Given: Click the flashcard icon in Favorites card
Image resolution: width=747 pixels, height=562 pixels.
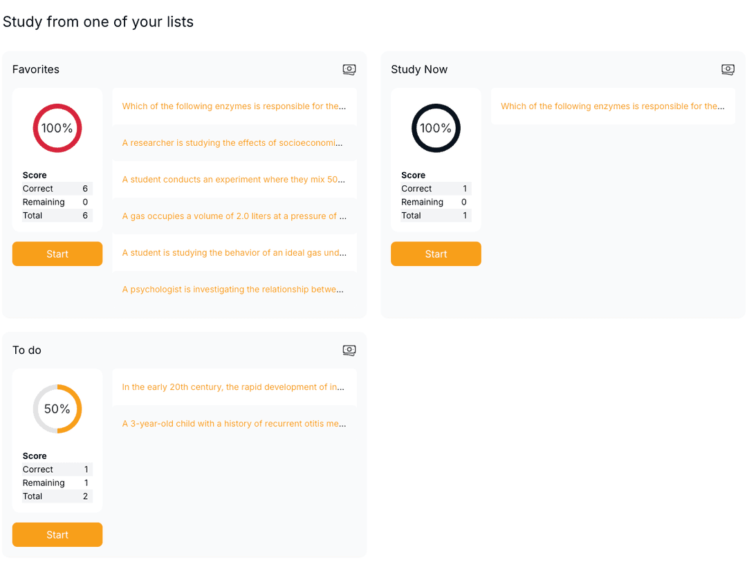Looking at the screenshot, I should [x=349, y=69].
